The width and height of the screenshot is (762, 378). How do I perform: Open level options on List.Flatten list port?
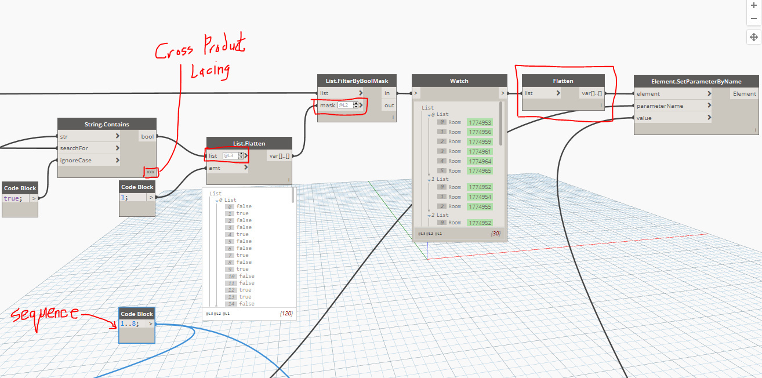tap(246, 155)
